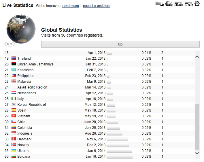Click the RM badge under the globe

click(x=9, y=44)
